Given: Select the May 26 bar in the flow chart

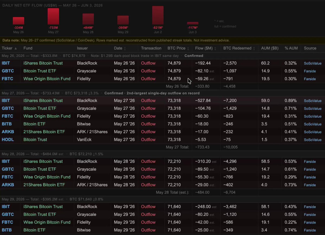Looking at the screenshot, I should click(18, 21).
